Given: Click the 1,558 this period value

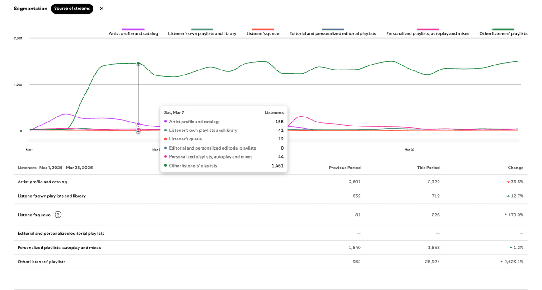Looking at the screenshot, I should pos(433,248).
